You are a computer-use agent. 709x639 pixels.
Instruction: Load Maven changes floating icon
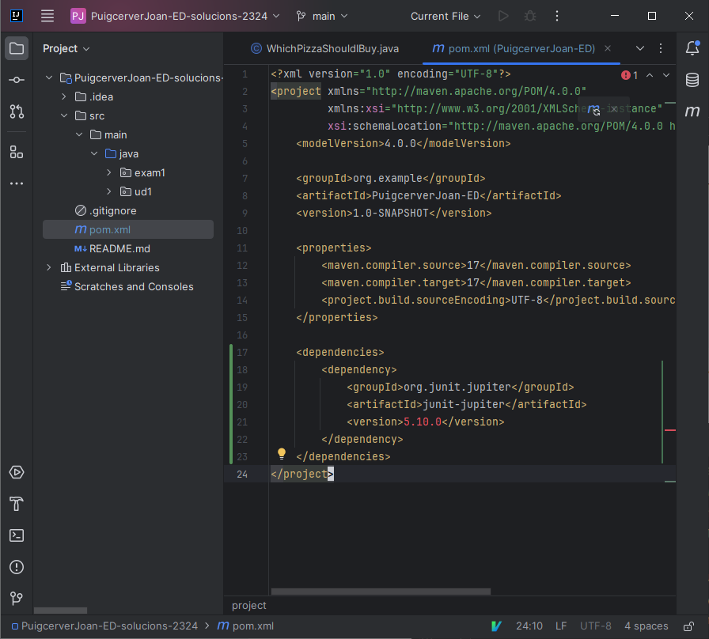point(594,109)
